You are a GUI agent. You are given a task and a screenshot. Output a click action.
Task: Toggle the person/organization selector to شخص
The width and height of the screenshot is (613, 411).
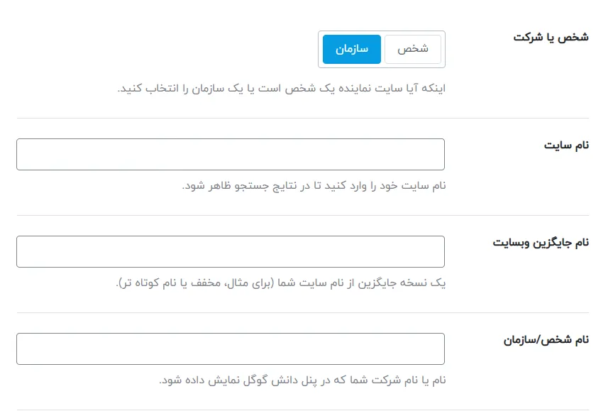pos(413,49)
